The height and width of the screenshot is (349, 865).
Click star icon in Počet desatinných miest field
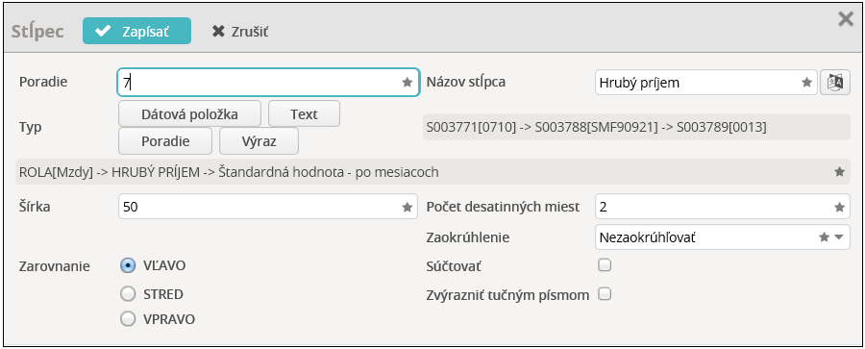(x=839, y=207)
